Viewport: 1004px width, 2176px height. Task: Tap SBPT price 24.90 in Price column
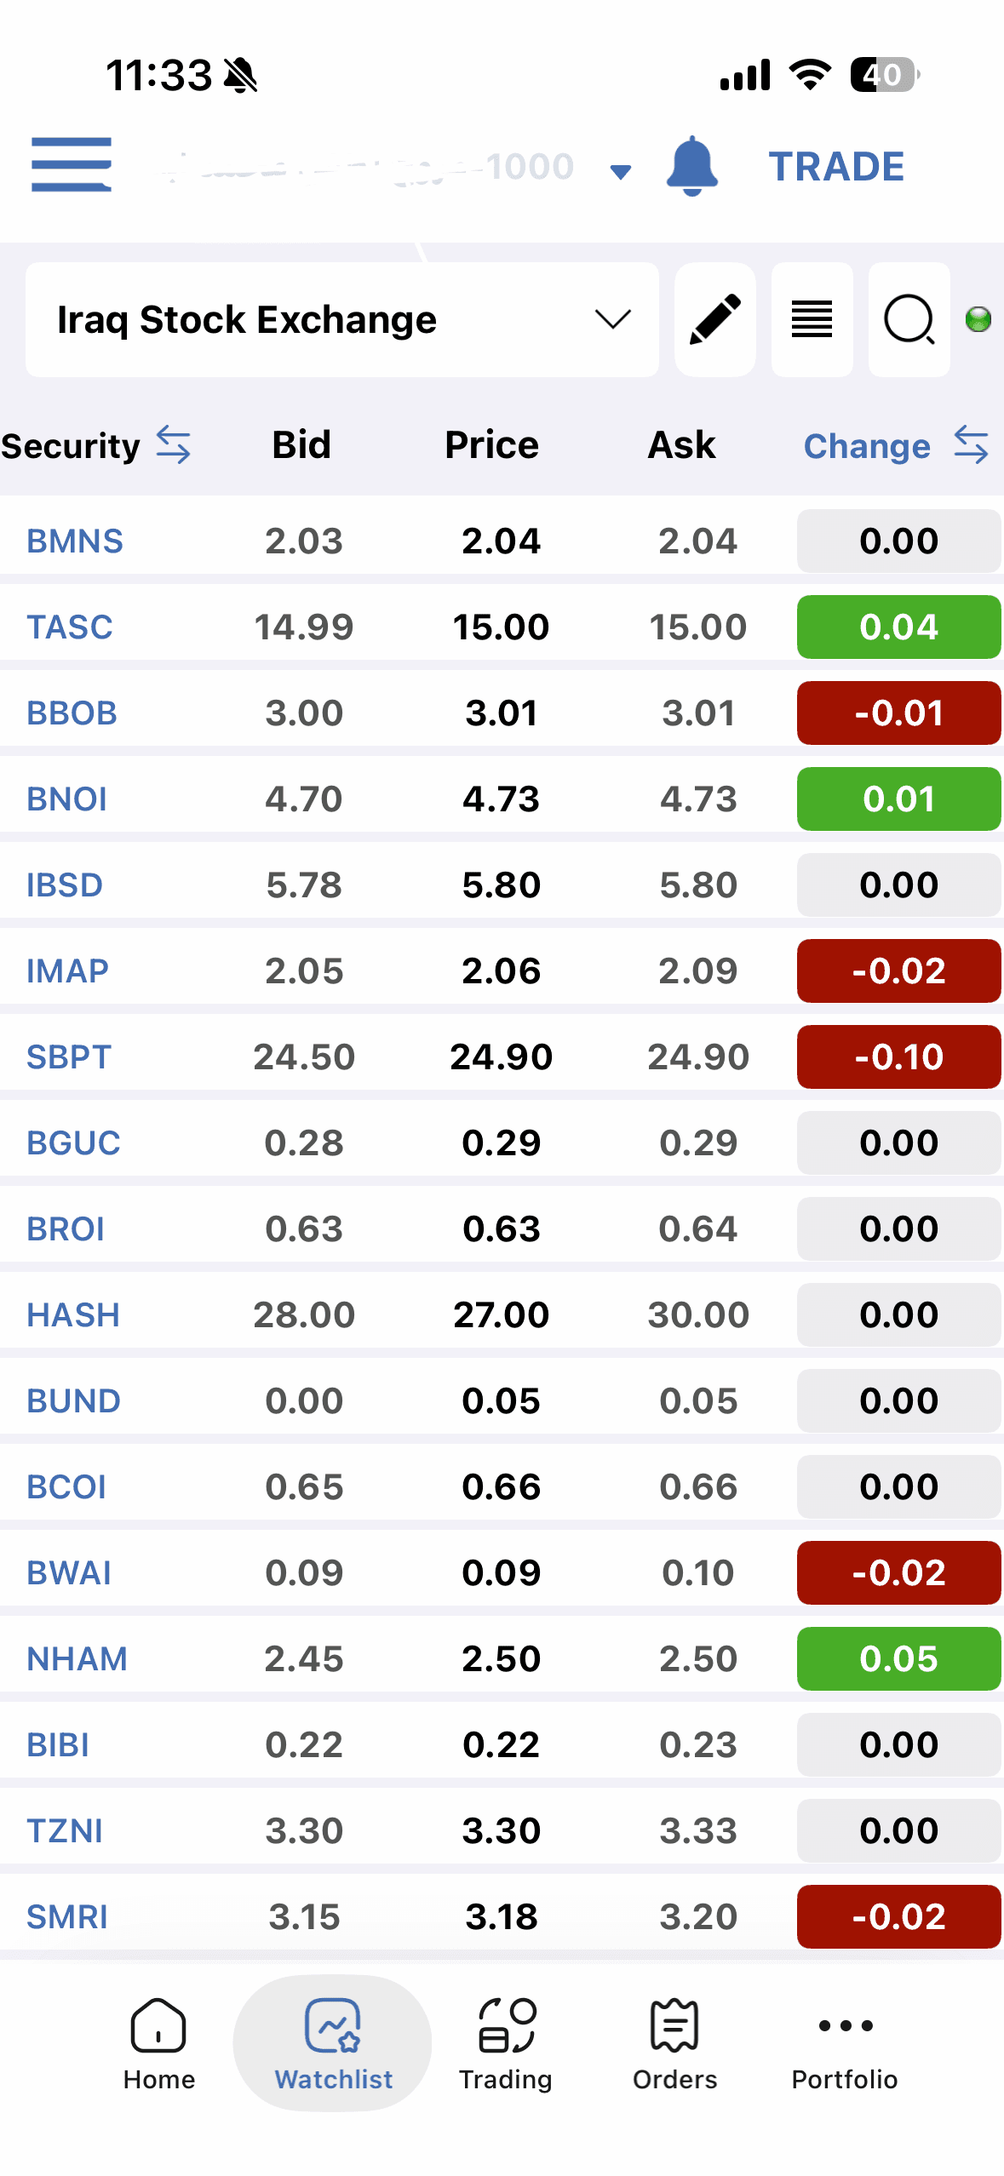[501, 1057]
